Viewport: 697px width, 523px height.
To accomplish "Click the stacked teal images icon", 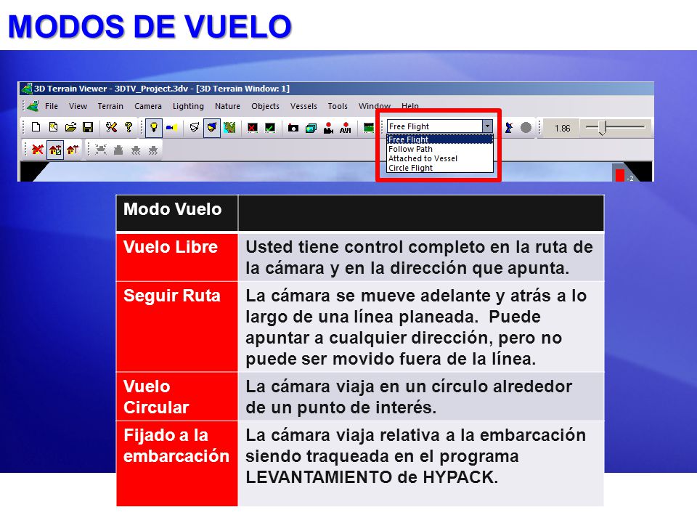I will point(311,128).
